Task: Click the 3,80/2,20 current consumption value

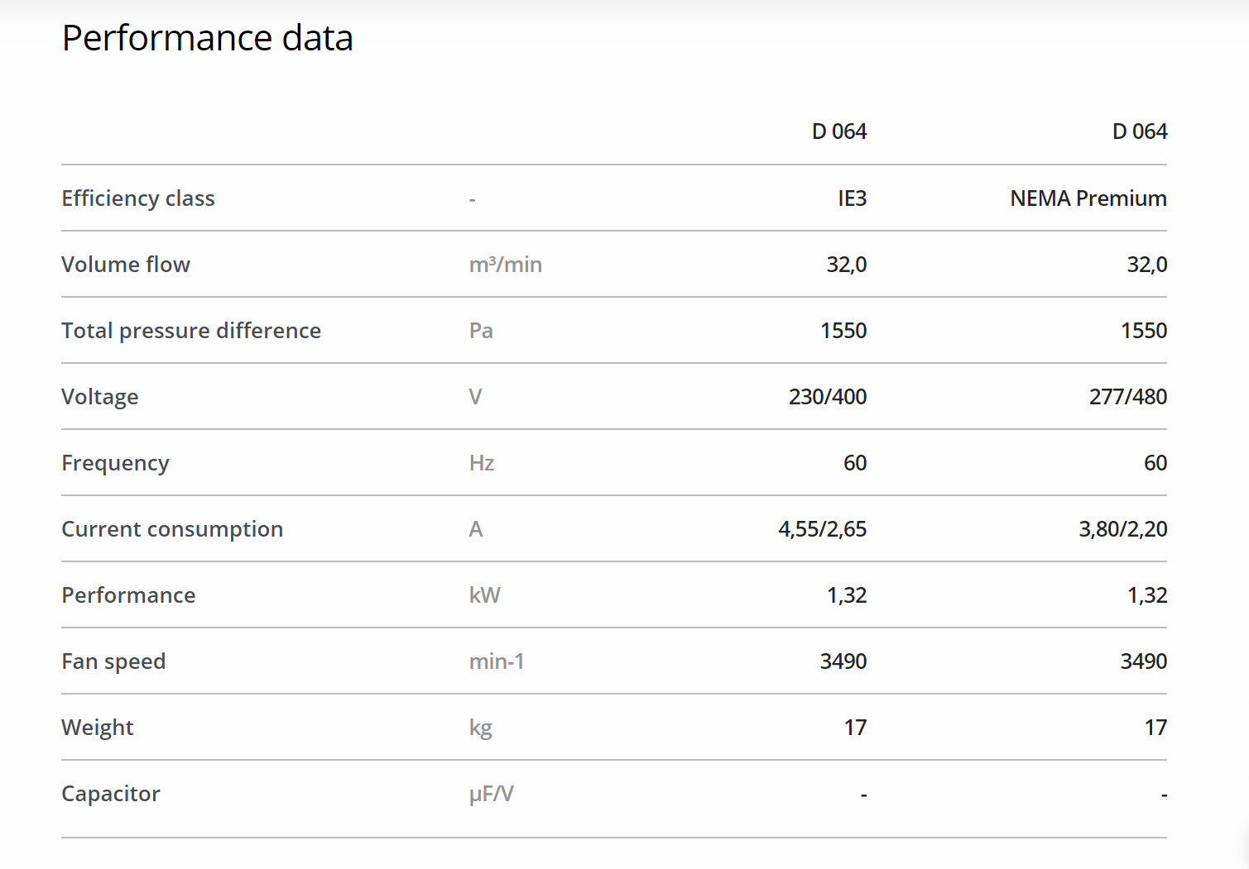Action: point(1122,529)
